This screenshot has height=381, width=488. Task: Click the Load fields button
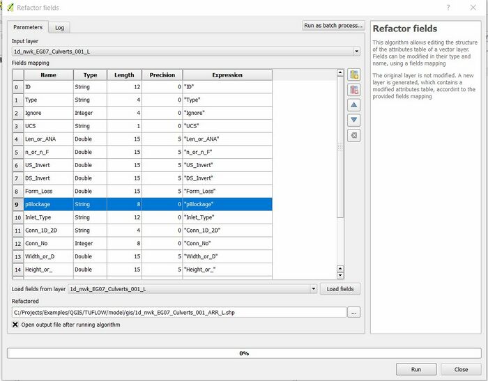pyautogui.click(x=340, y=288)
